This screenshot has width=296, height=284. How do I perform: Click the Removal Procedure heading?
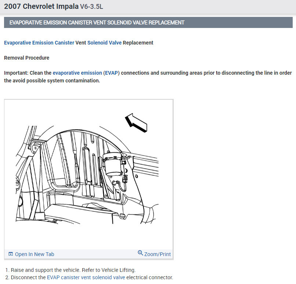[26, 58]
